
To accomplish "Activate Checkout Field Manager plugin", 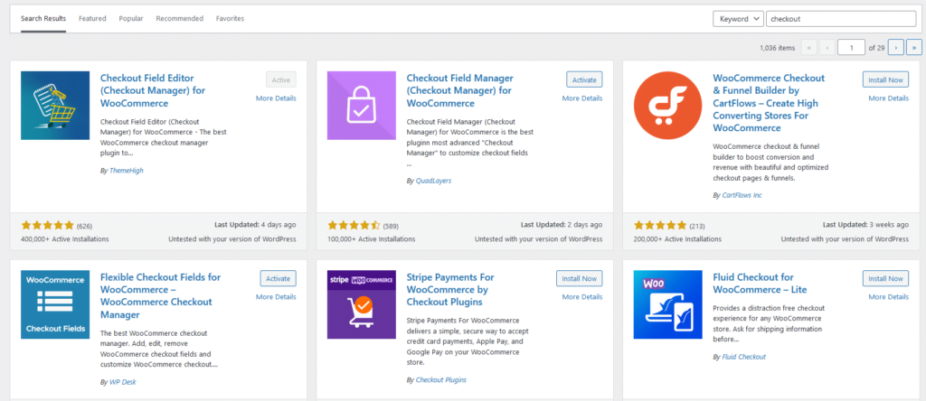I will point(584,79).
